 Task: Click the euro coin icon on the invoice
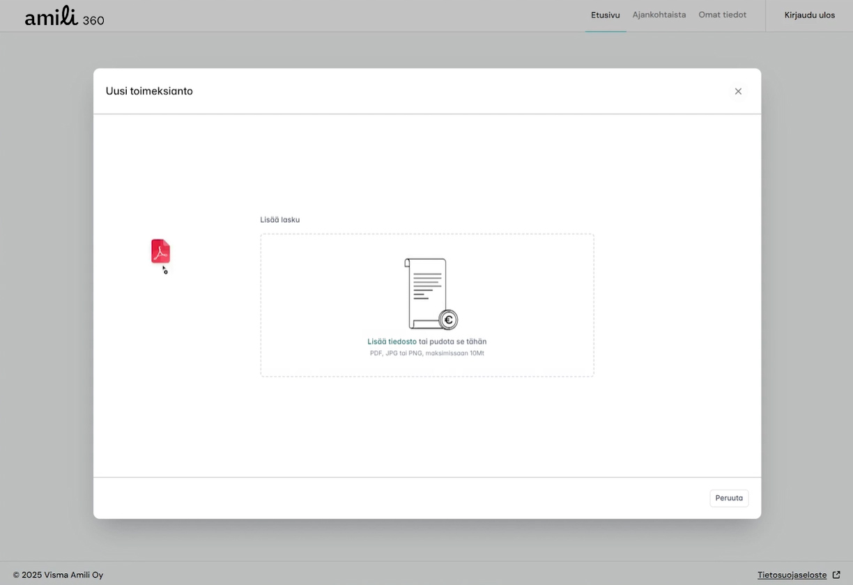coord(449,320)
